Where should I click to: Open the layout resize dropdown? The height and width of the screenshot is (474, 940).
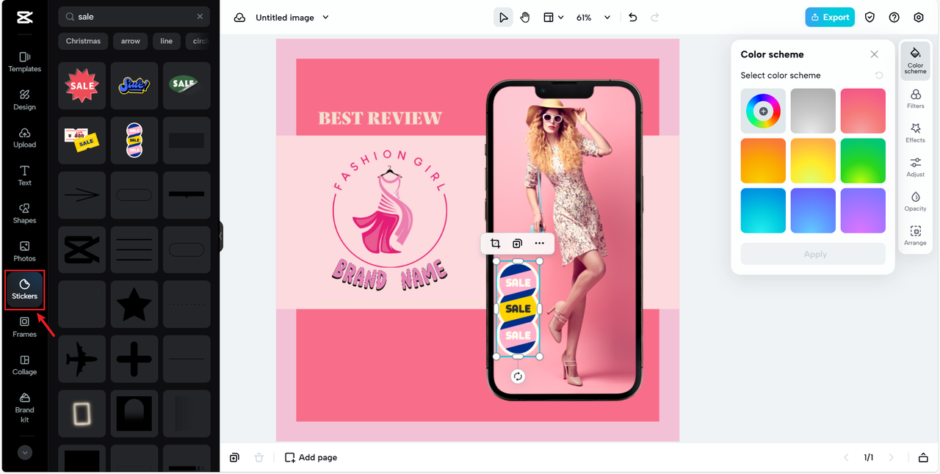coord(553,18)
